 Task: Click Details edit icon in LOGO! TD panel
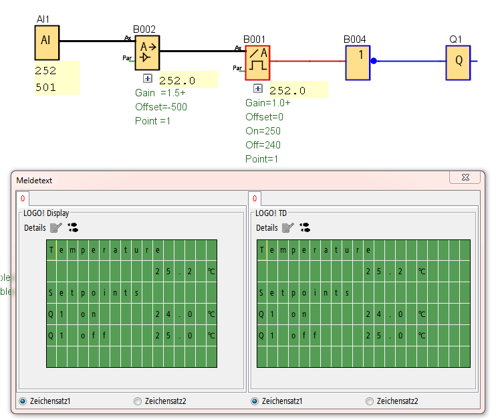[288, 227]
